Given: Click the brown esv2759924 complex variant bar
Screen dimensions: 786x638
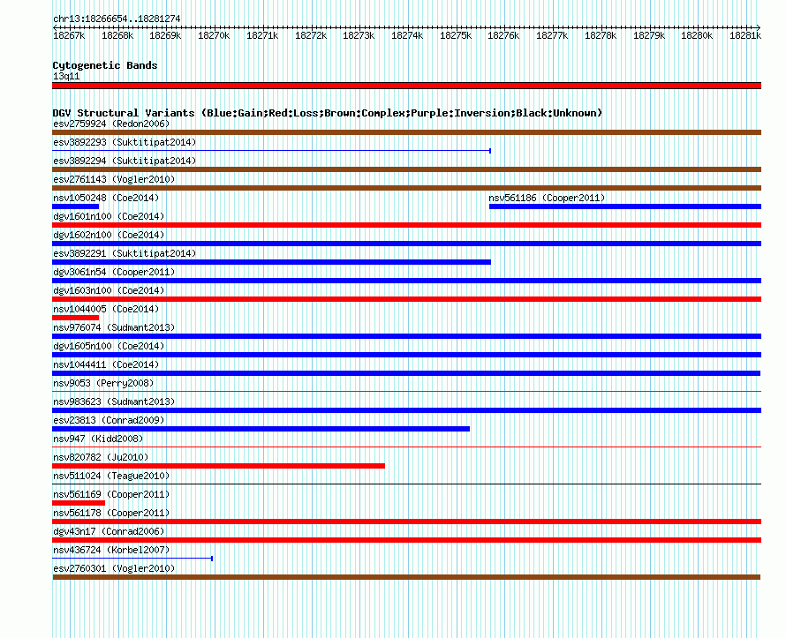Looking at the screenshot, I should tap(406, 132).
